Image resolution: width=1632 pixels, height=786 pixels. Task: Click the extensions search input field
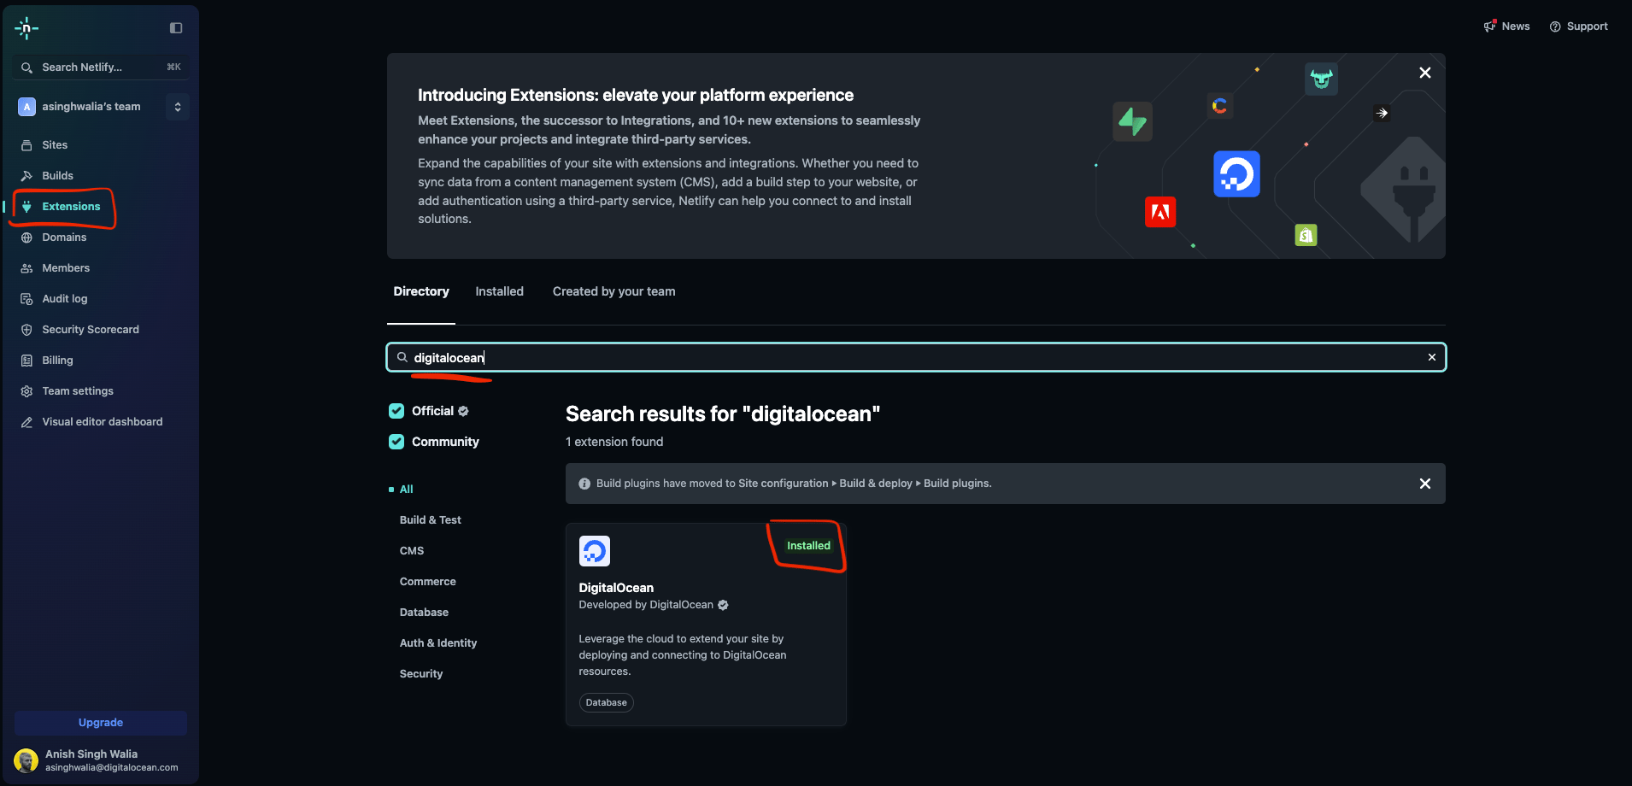point(916,357)
